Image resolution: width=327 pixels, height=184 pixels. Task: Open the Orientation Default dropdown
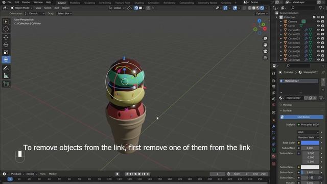click(35, 14)
